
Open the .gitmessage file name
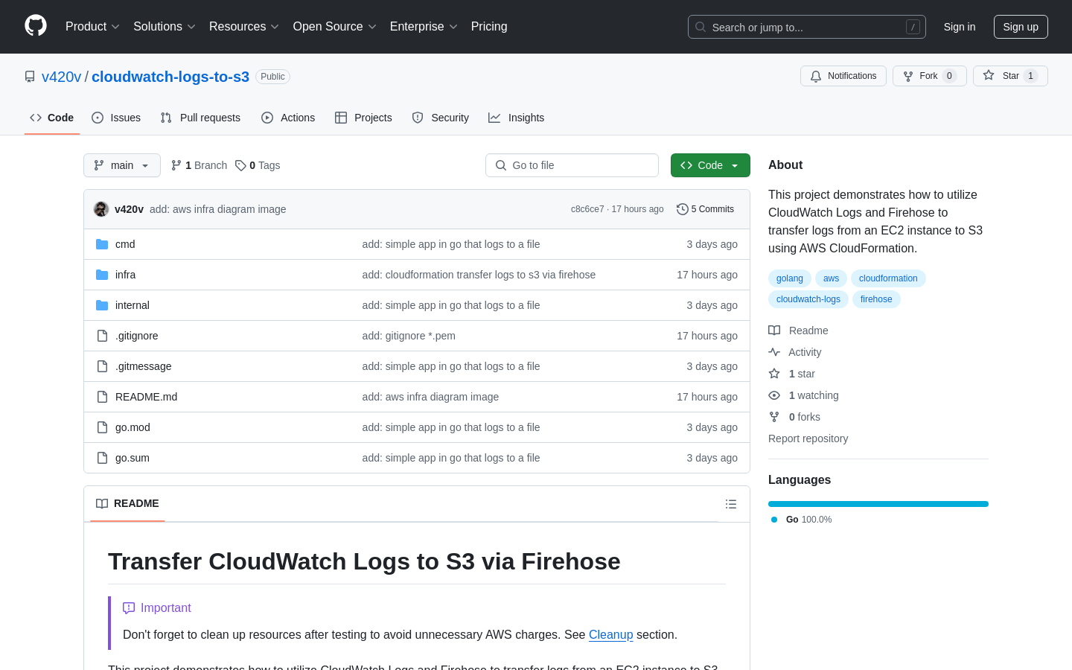coord(144,366)
